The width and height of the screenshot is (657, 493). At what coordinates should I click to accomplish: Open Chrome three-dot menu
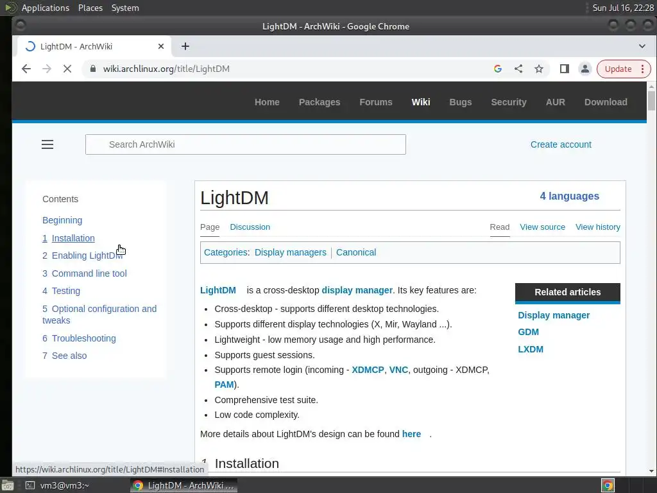point(642,69)
